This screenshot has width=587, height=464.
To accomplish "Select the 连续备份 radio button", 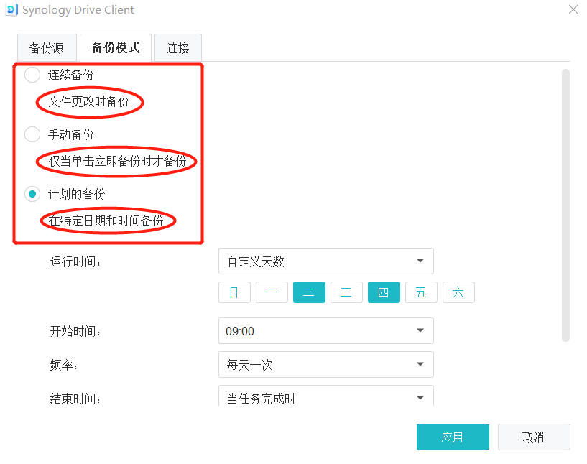I will 32,75.
